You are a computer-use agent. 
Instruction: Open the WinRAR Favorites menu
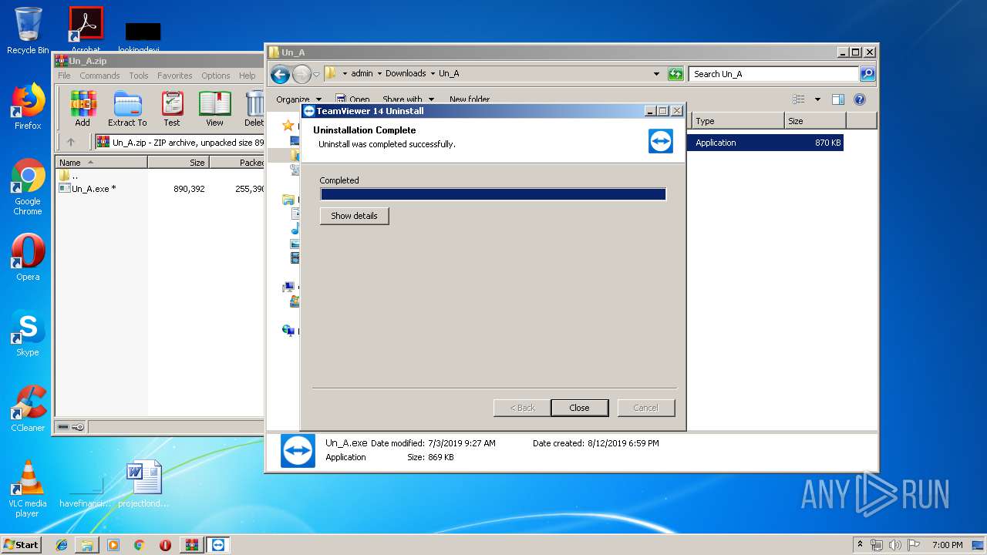[x=175, y=76]
